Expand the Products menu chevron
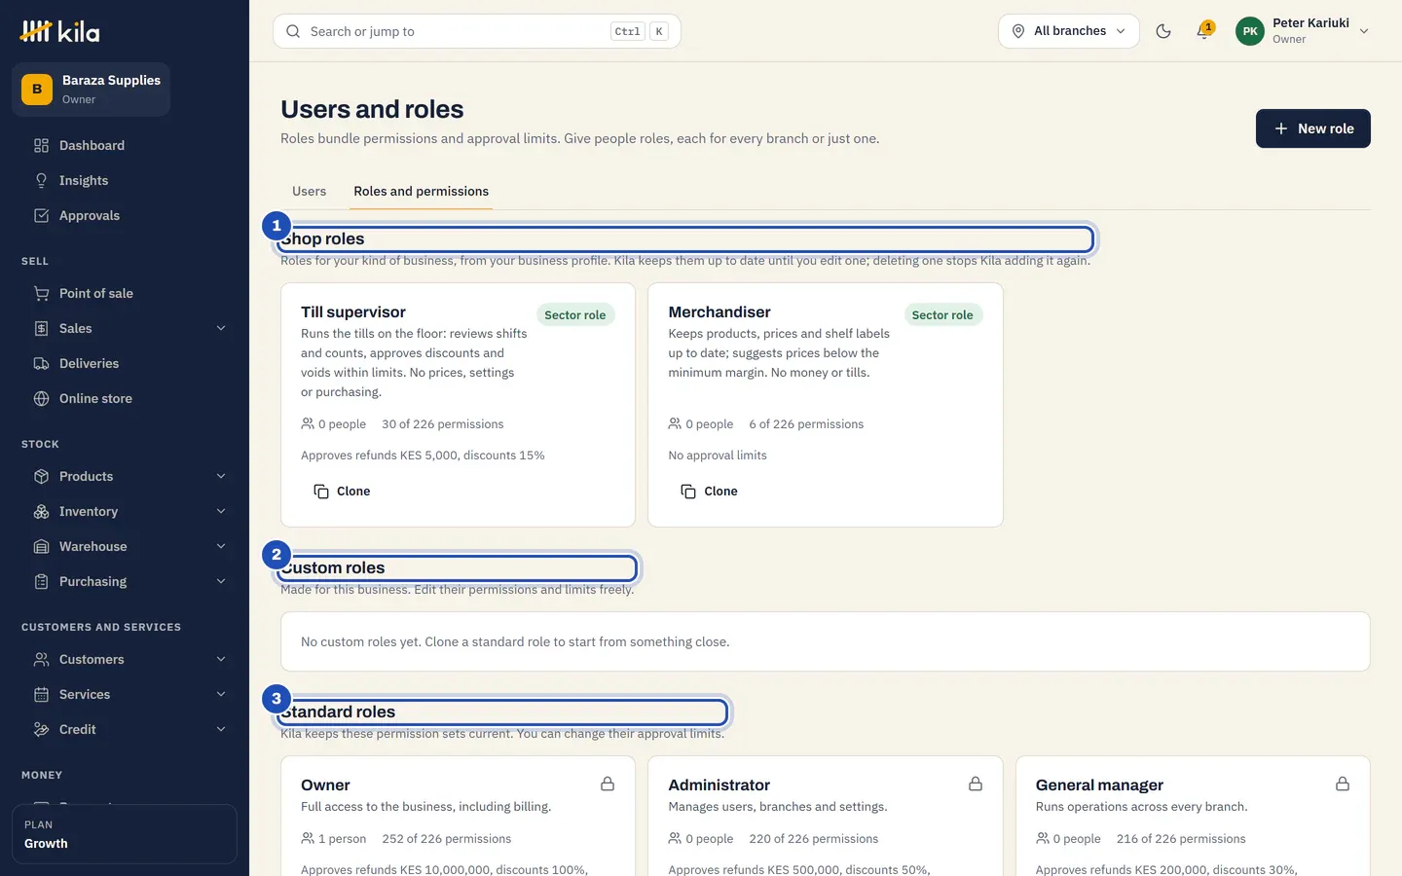This screenshot has height=876, width=1402. 221,477
